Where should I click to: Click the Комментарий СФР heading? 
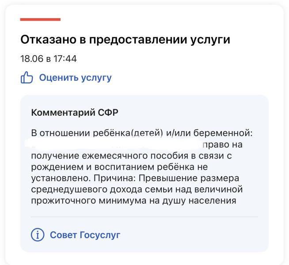click(75, 112)
